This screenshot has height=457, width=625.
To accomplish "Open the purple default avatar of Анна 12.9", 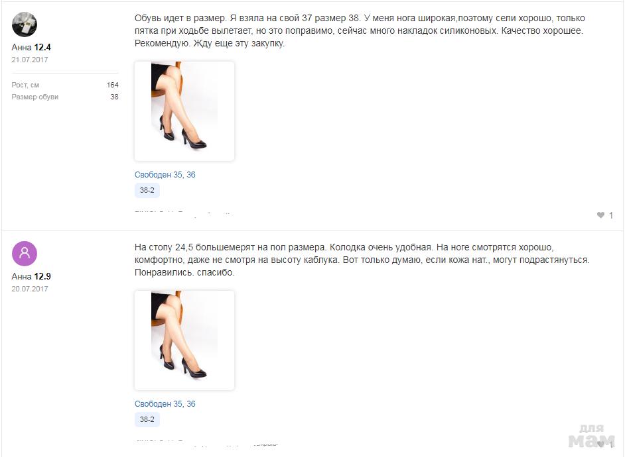I will [25, 254].
